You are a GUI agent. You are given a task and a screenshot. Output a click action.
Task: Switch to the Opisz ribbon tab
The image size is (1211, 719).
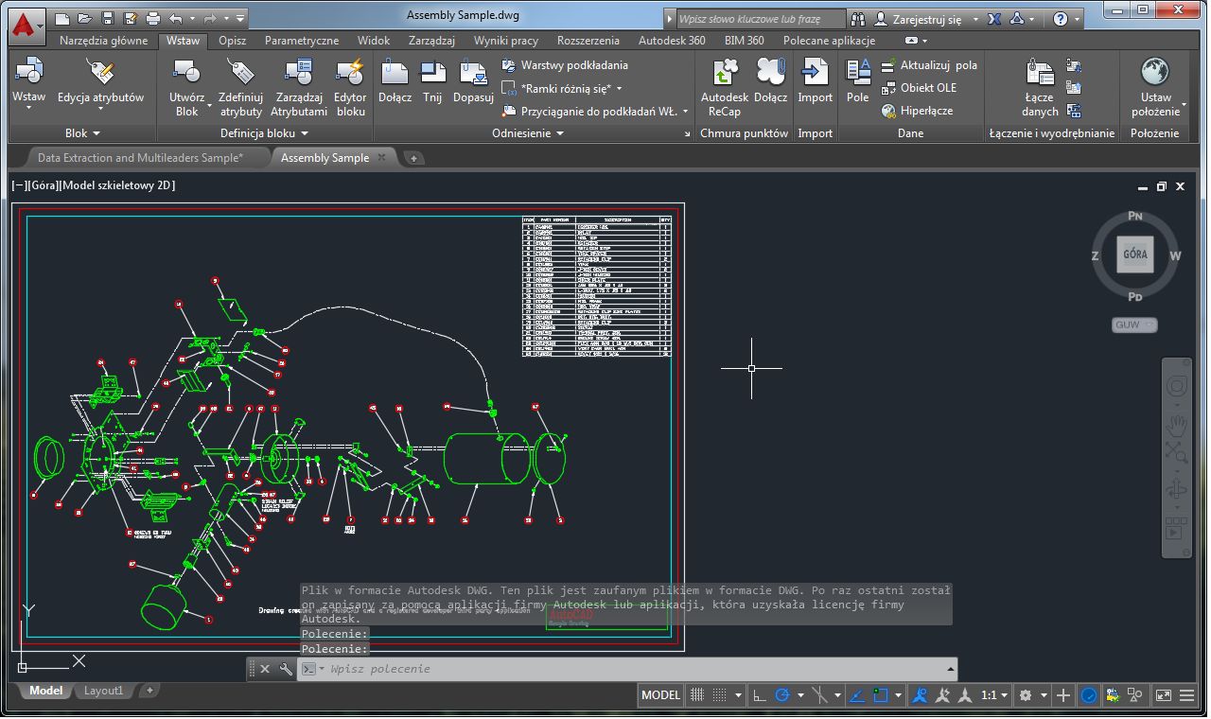click(x=232, y=41)
